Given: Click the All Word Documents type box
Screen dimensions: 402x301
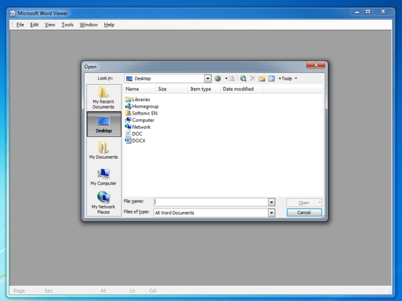Looking at the screenshot, I should pyautogui.click(x=211, y=213).
